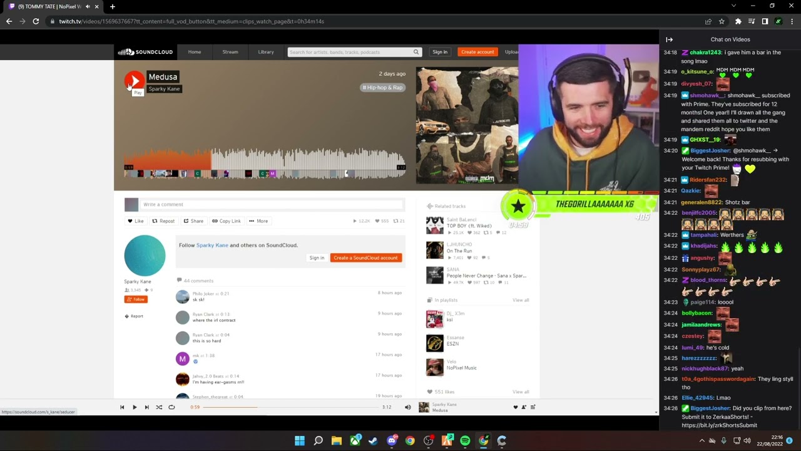Skip to next track in the player bar

(x=147, y=407)
